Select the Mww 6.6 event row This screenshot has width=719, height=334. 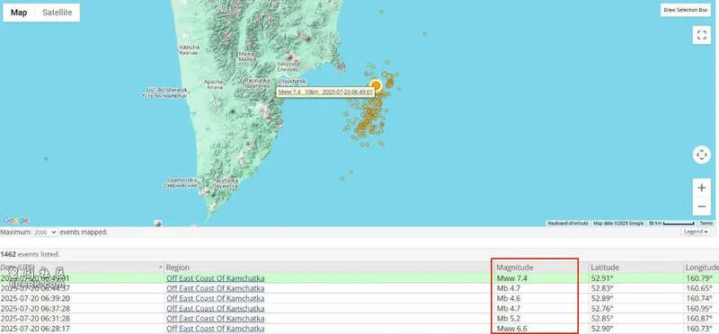(359, 329)
